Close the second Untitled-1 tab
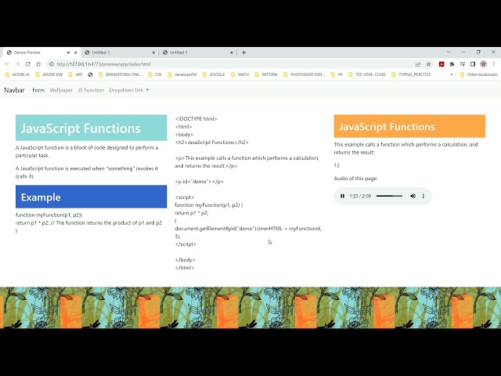This screenshot has width=501, height=376. pos(232,52)
